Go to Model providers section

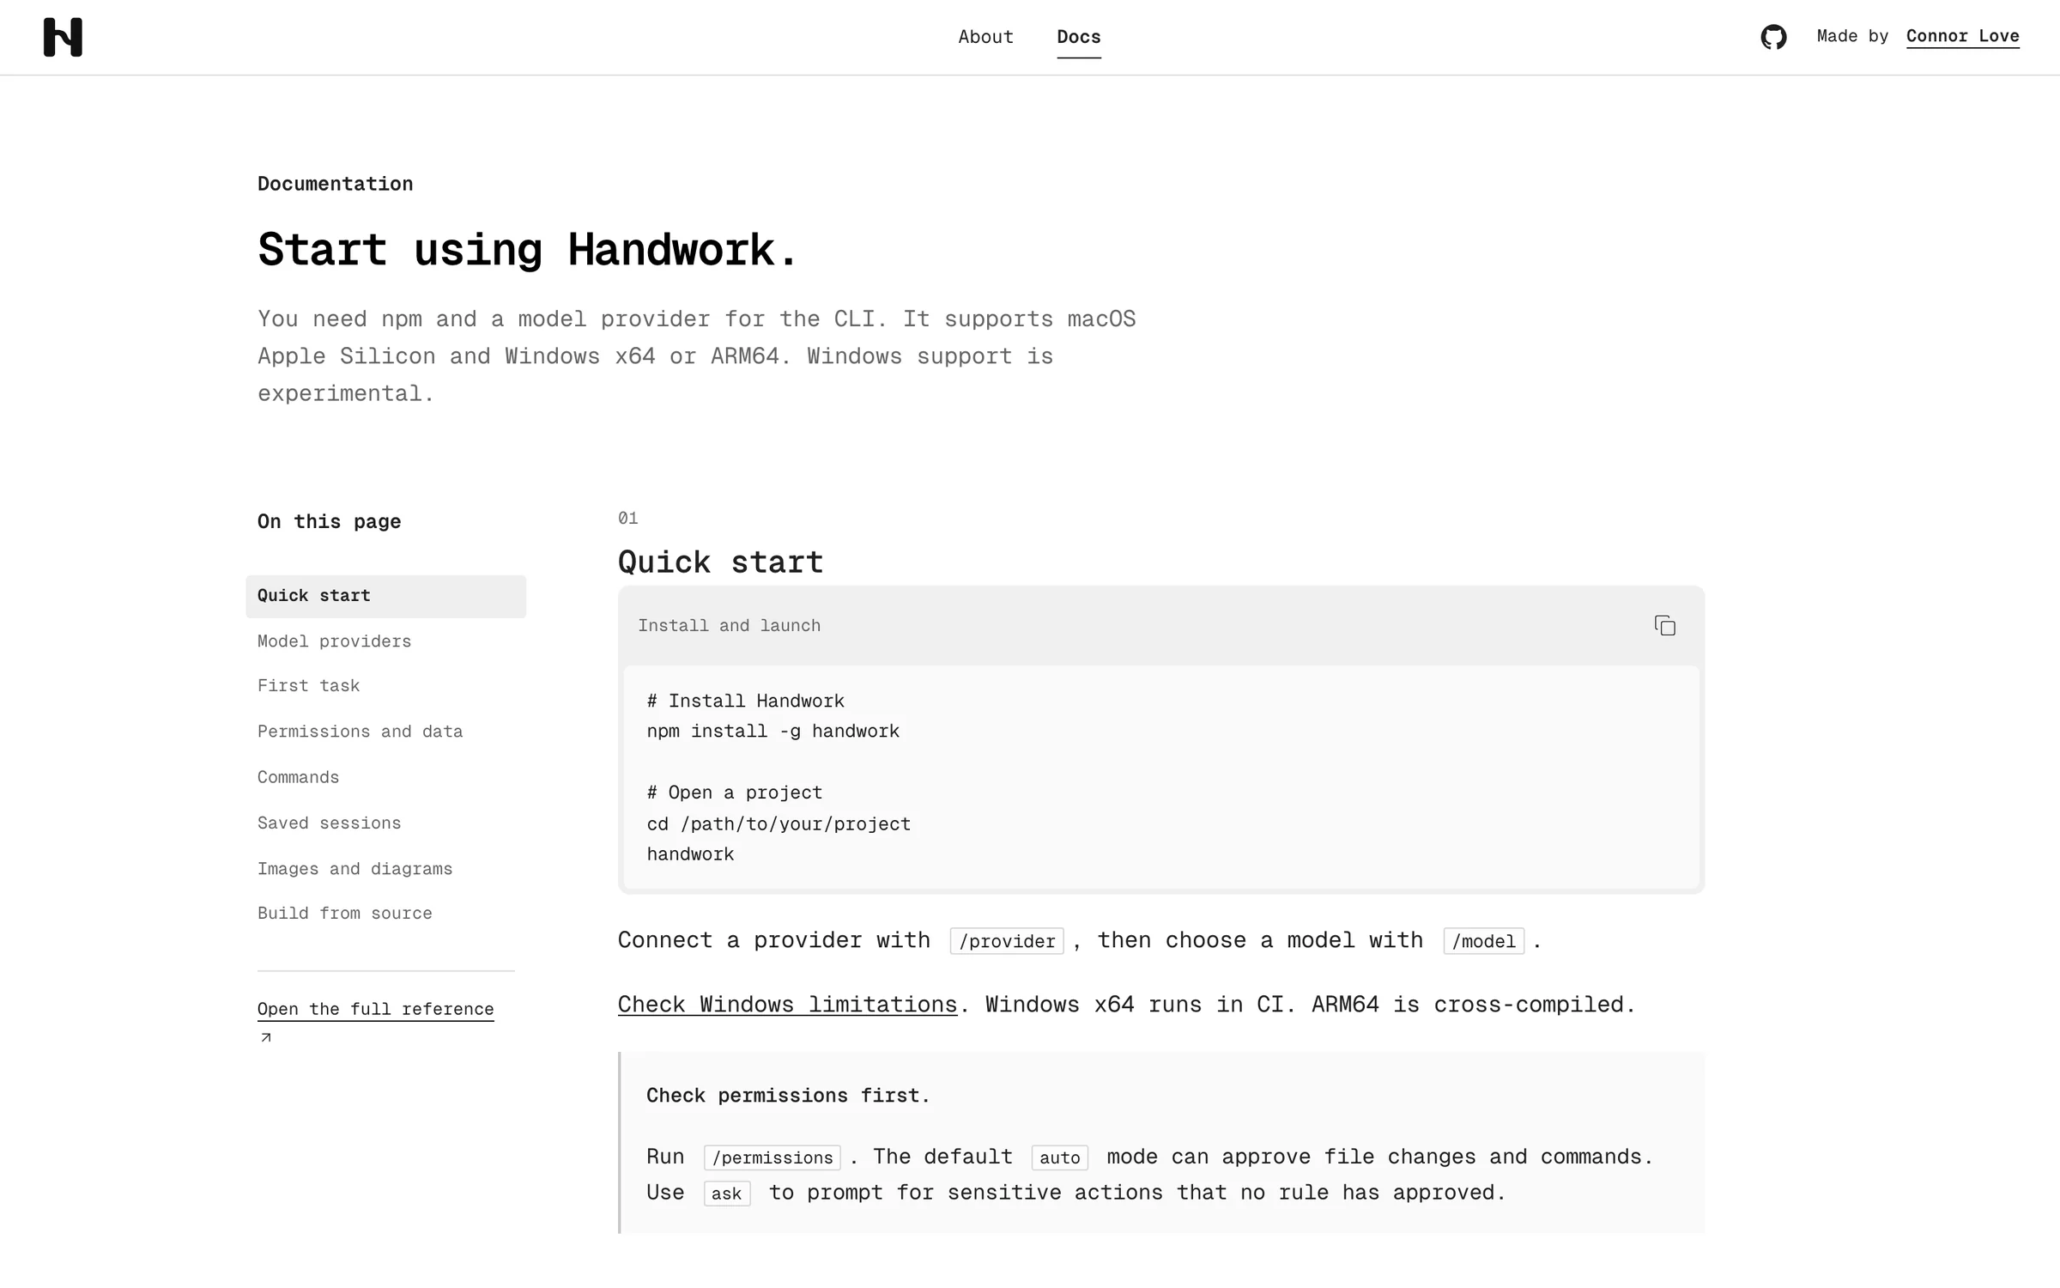[x=334, y=641]
